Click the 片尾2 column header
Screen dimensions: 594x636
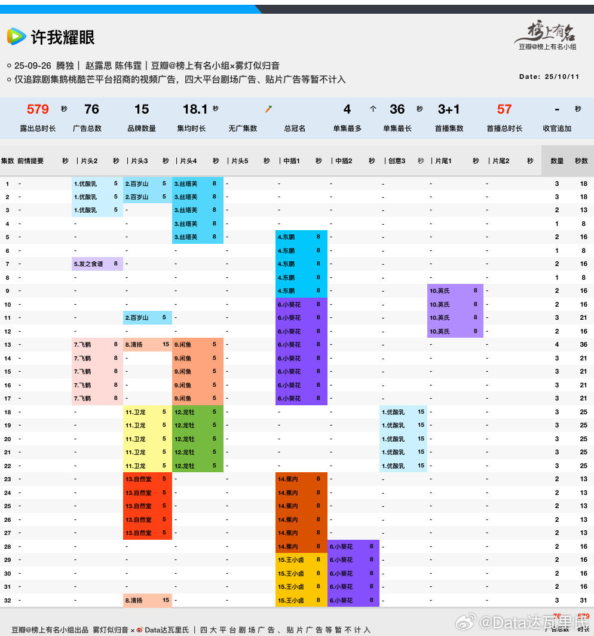pyautogui.click(x=501, y=161)
